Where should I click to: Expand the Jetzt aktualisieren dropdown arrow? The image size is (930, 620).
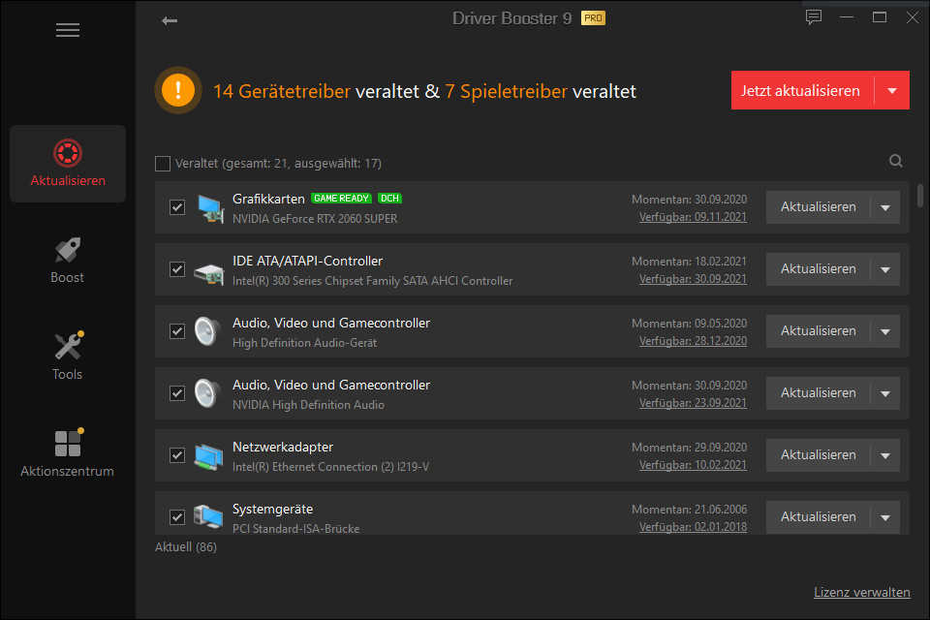tap(892, 91)
